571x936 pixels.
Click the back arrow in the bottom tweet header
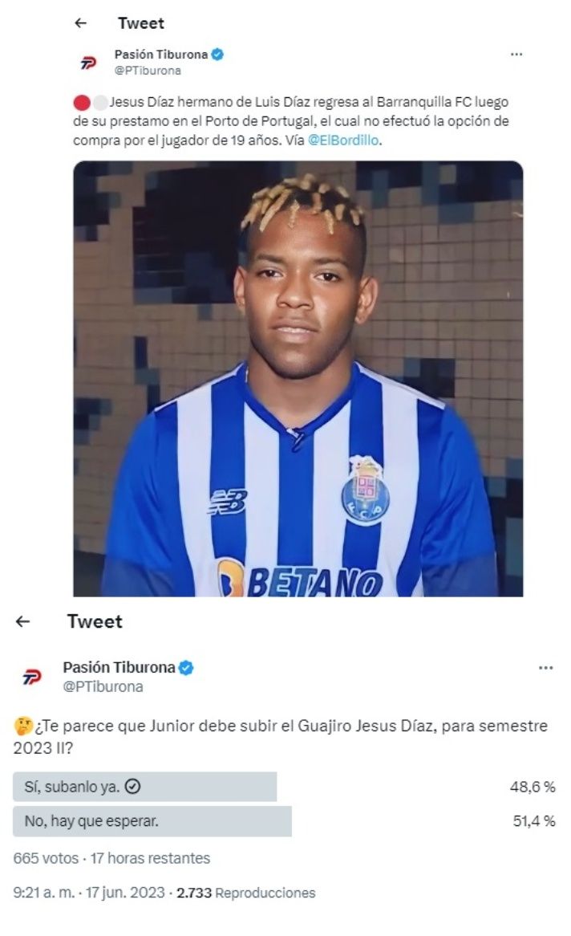pyautogui.click(x=22, y=621)
